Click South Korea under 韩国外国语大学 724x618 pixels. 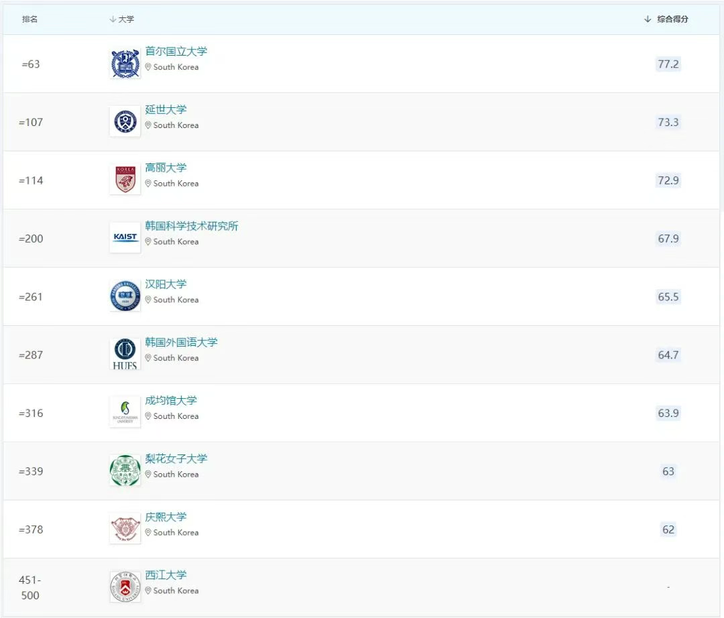[176, 358]
